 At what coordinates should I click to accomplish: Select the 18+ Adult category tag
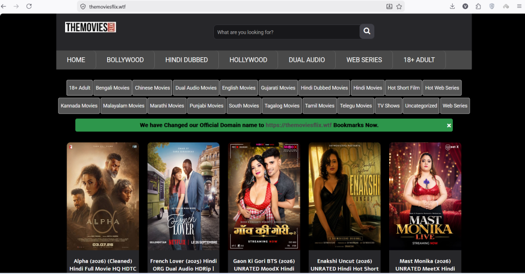point(79,88)
